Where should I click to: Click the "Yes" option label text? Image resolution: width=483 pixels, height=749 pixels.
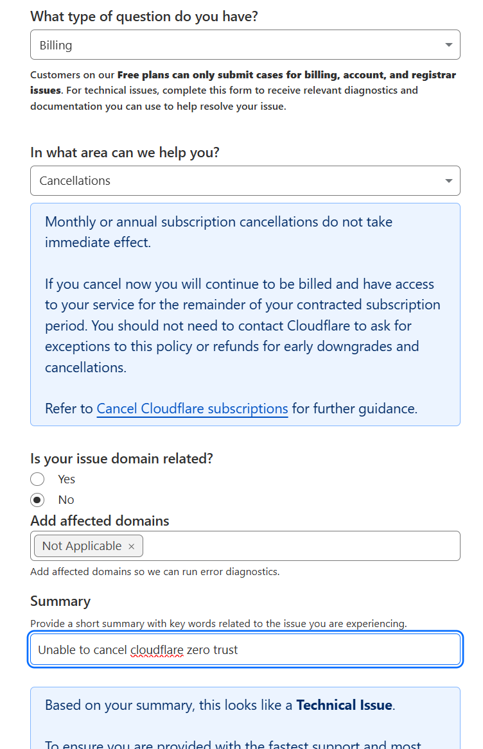pyautogui.click(x=67, y=479)
